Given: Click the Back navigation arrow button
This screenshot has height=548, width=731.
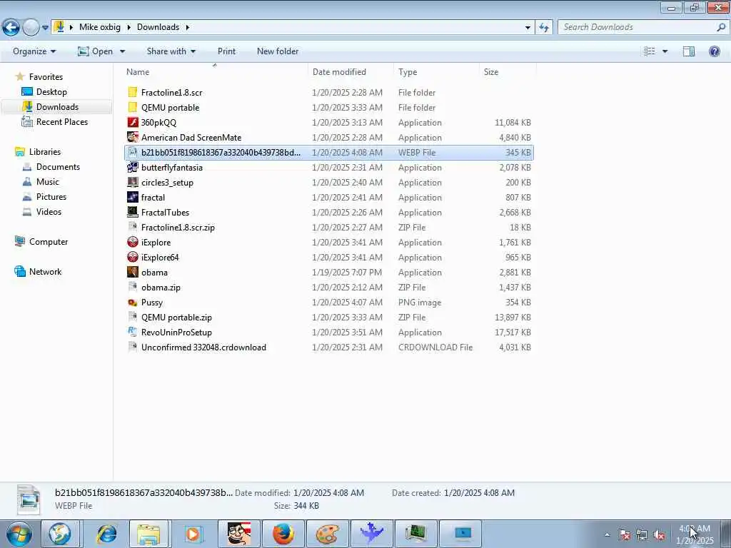Looking at the screenshot, I should [11, 28].
